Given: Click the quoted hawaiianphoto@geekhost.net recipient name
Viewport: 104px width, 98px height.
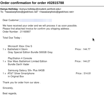Looking at the screenshot, I should click(22, 12).
